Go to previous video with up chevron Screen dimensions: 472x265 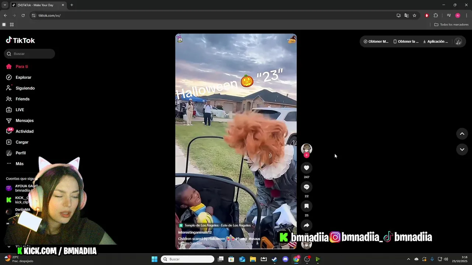(462, 134)
